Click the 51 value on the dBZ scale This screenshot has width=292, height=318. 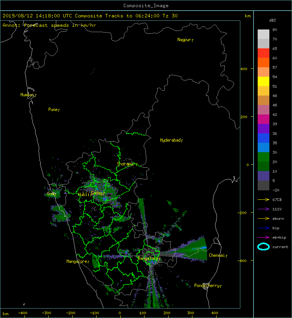[275, 86]
